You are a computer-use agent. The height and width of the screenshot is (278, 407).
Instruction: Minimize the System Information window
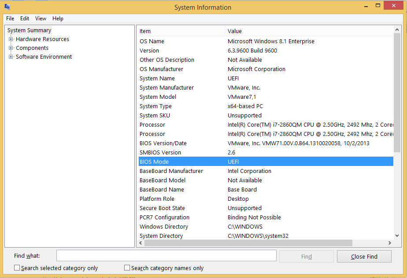coord(366,6)
